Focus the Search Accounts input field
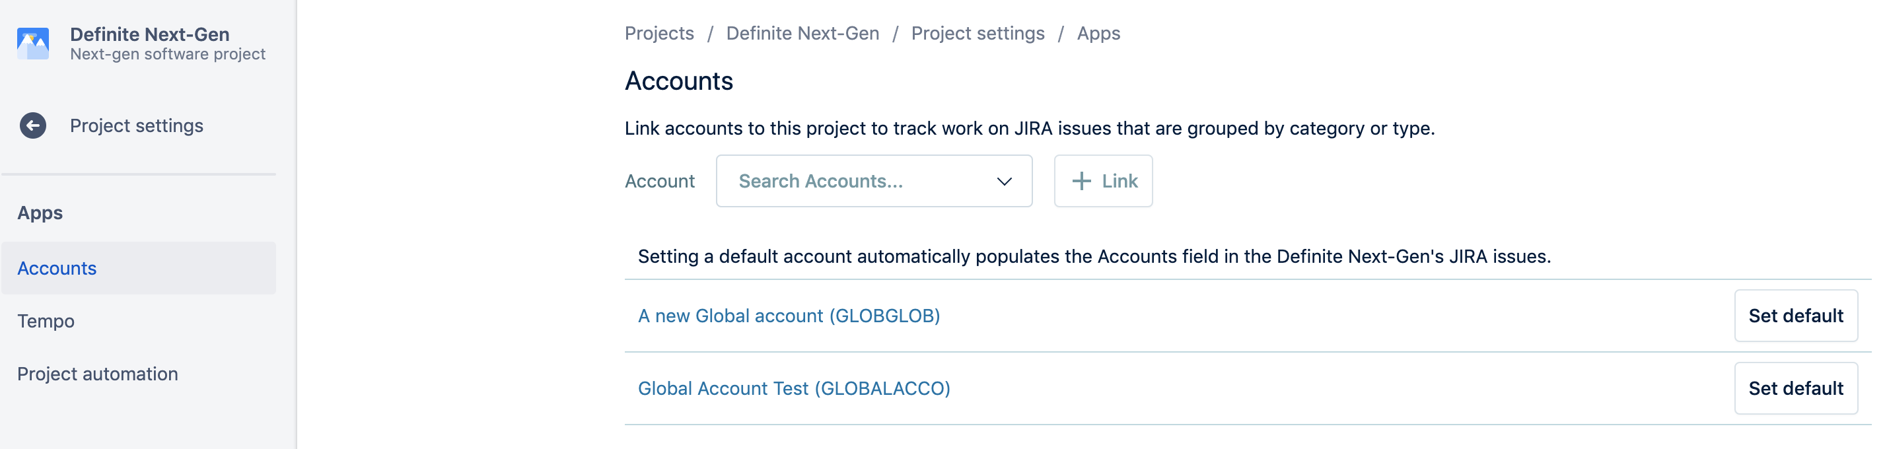This screenshot has height=449, width=1885. click(x=849, y=182)
